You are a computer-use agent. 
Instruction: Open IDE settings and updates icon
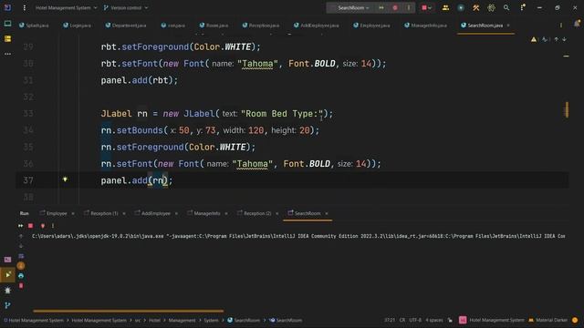[x=523, y=7]
